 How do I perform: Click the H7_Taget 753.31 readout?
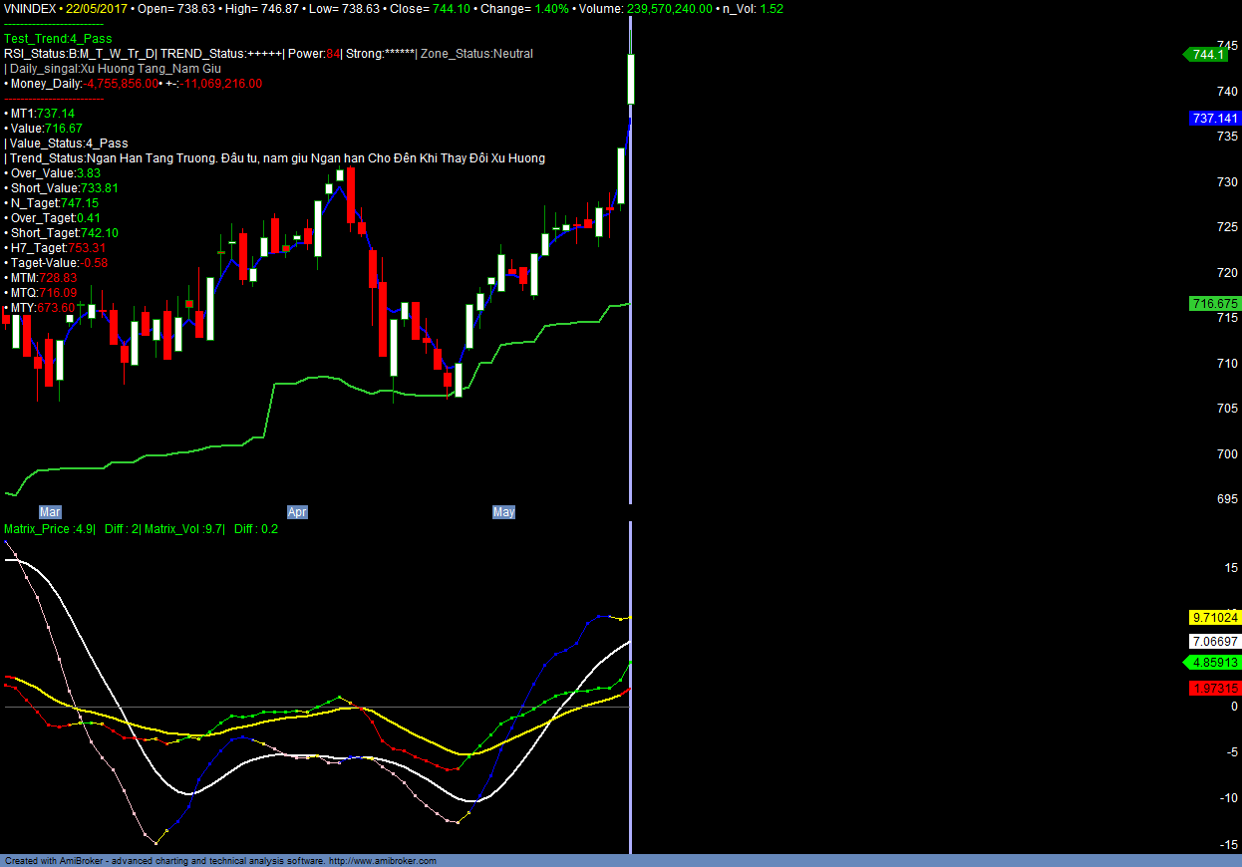point(58,248)
